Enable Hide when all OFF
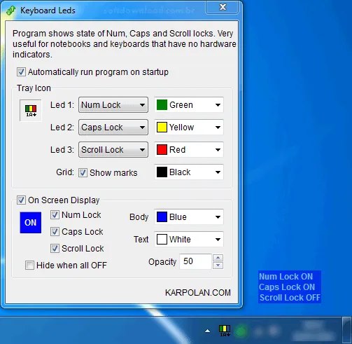352x344 pixels. 29,266
